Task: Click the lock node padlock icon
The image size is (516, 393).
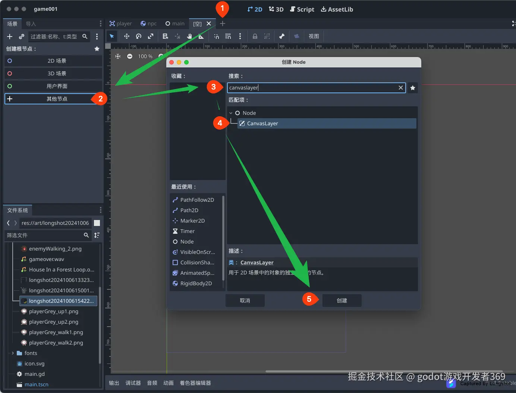Action: (255, 36)
